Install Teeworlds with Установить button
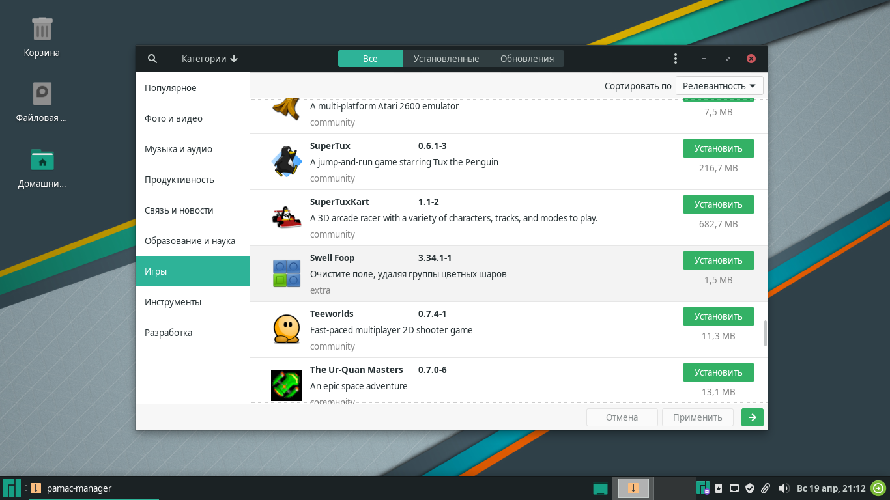Image resolution: width=890 pixels, height=500 pixels. pos(719,316)
